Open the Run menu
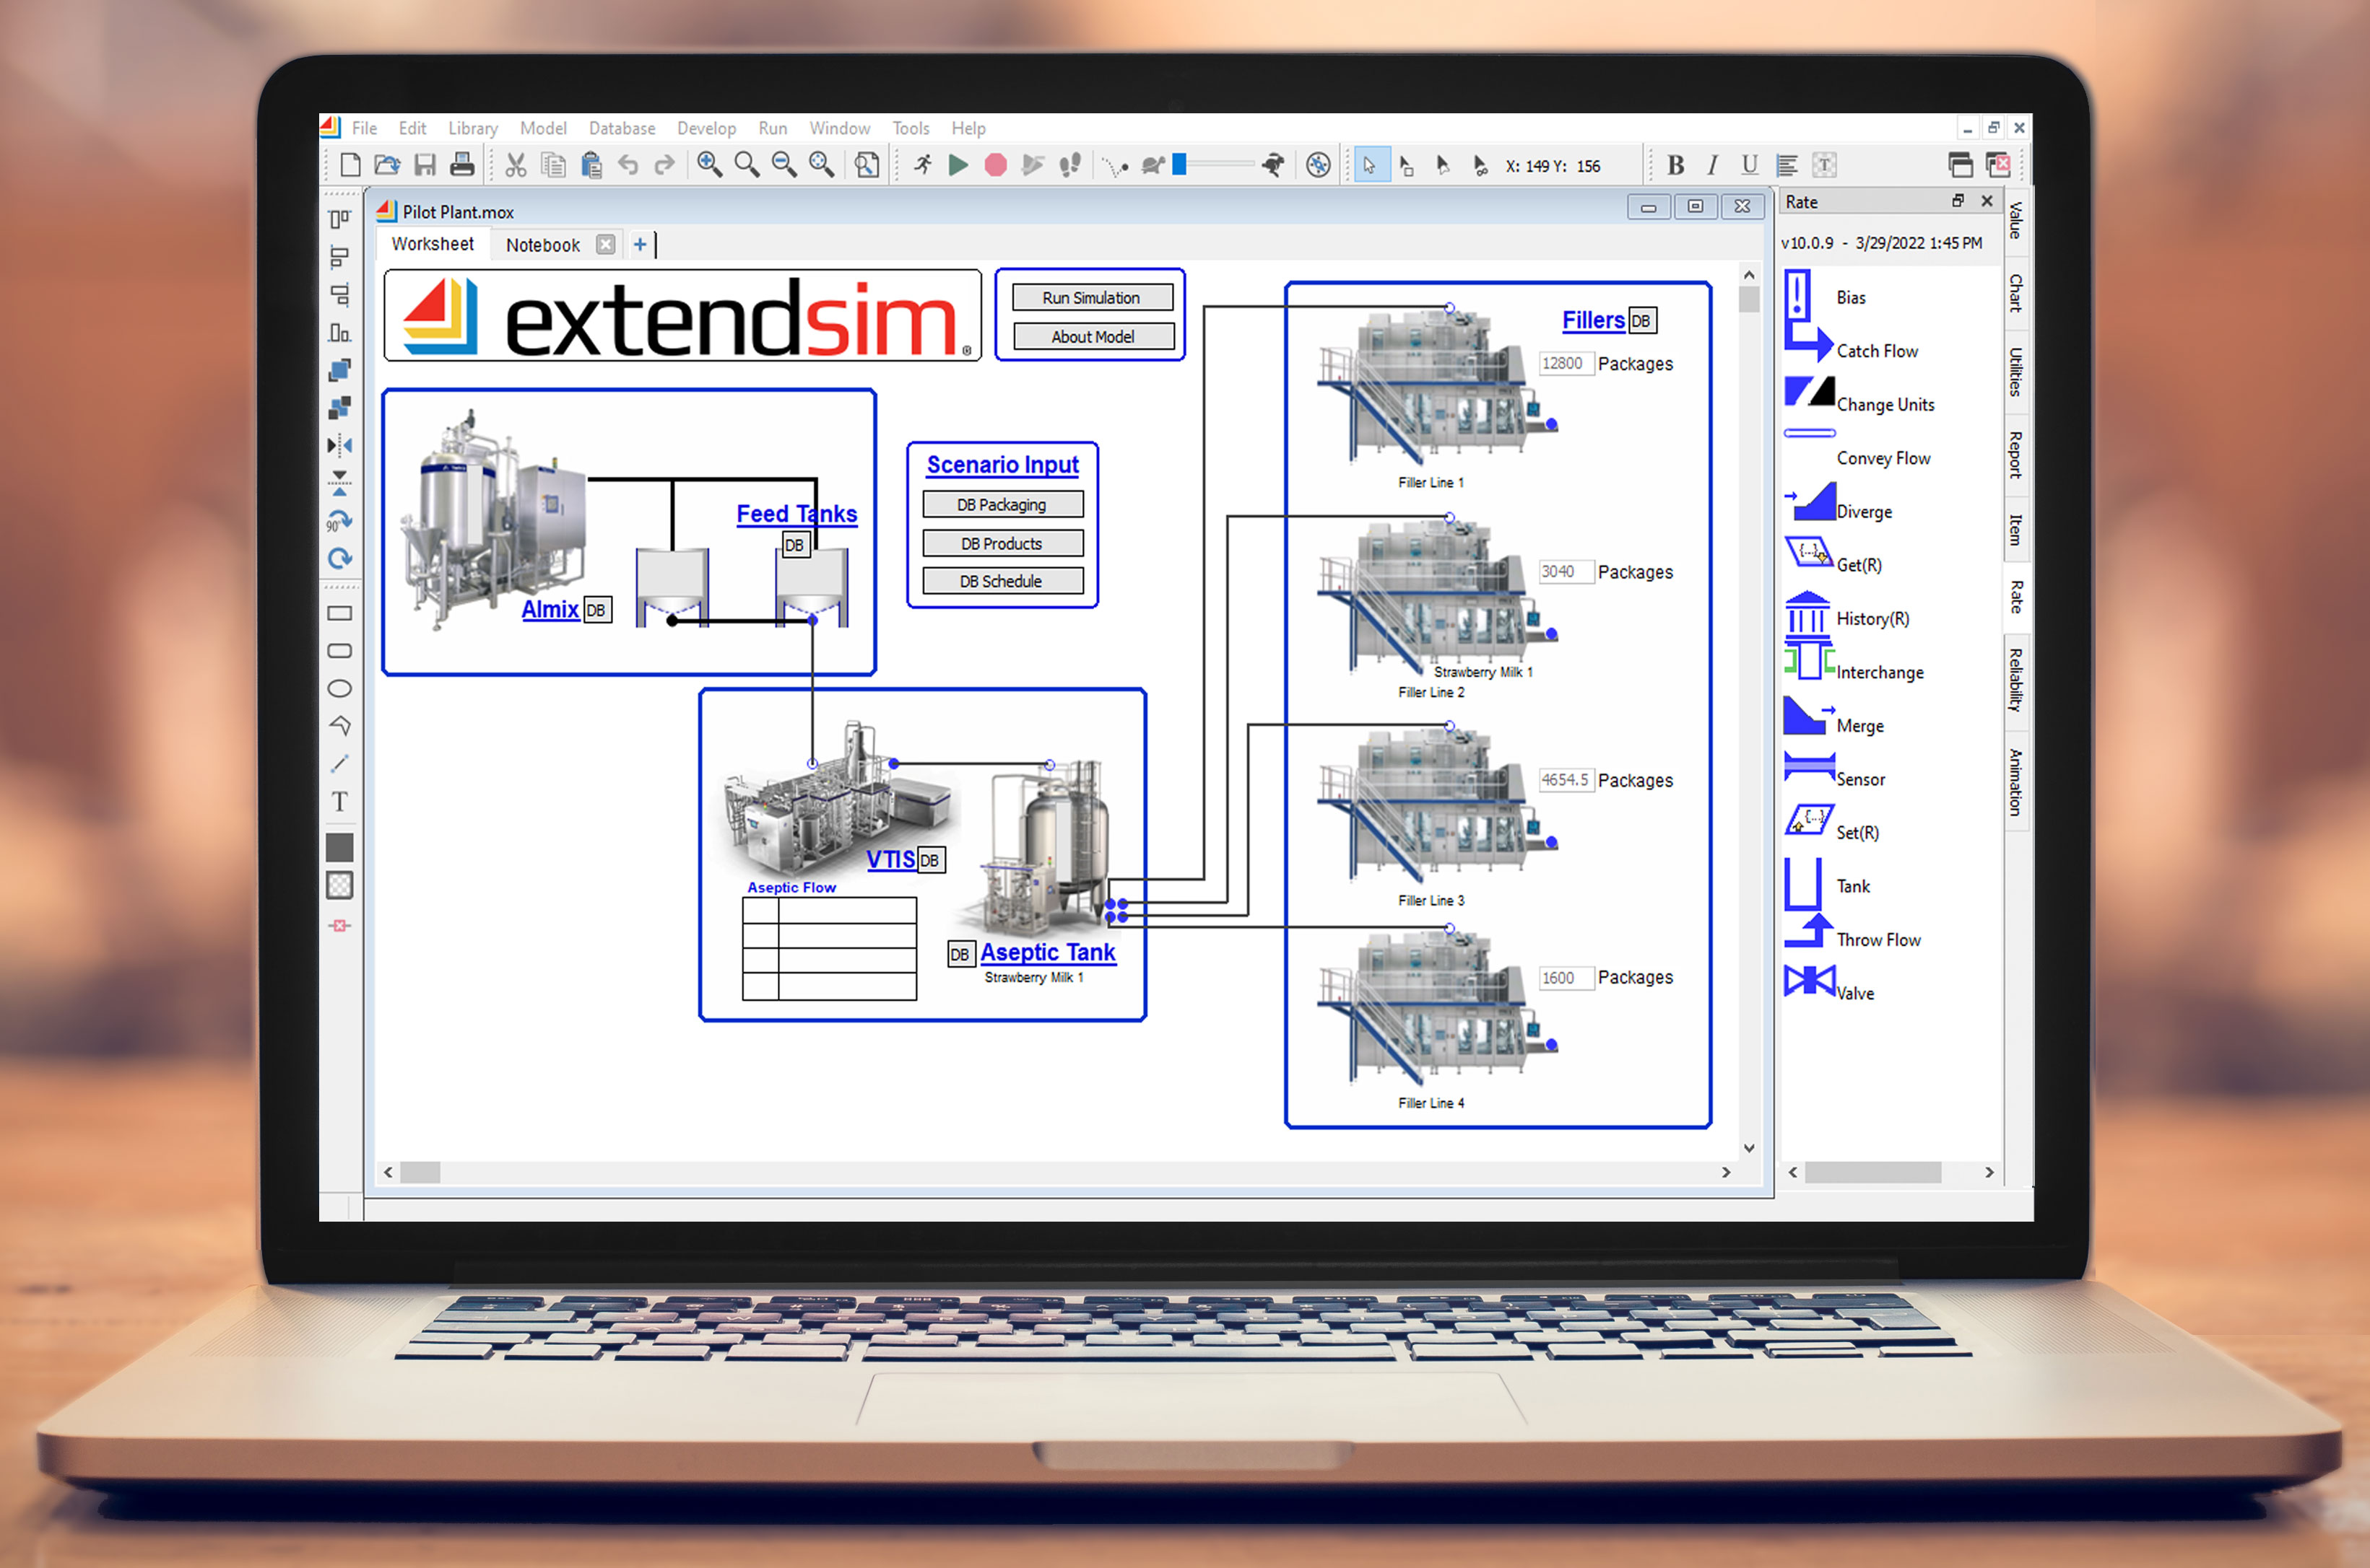The width and height of the screenshot is (2370, 1568). point(772,128)
